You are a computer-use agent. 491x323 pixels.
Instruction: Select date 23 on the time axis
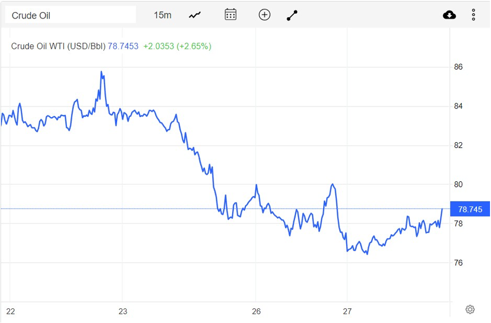tap(123, 311)
